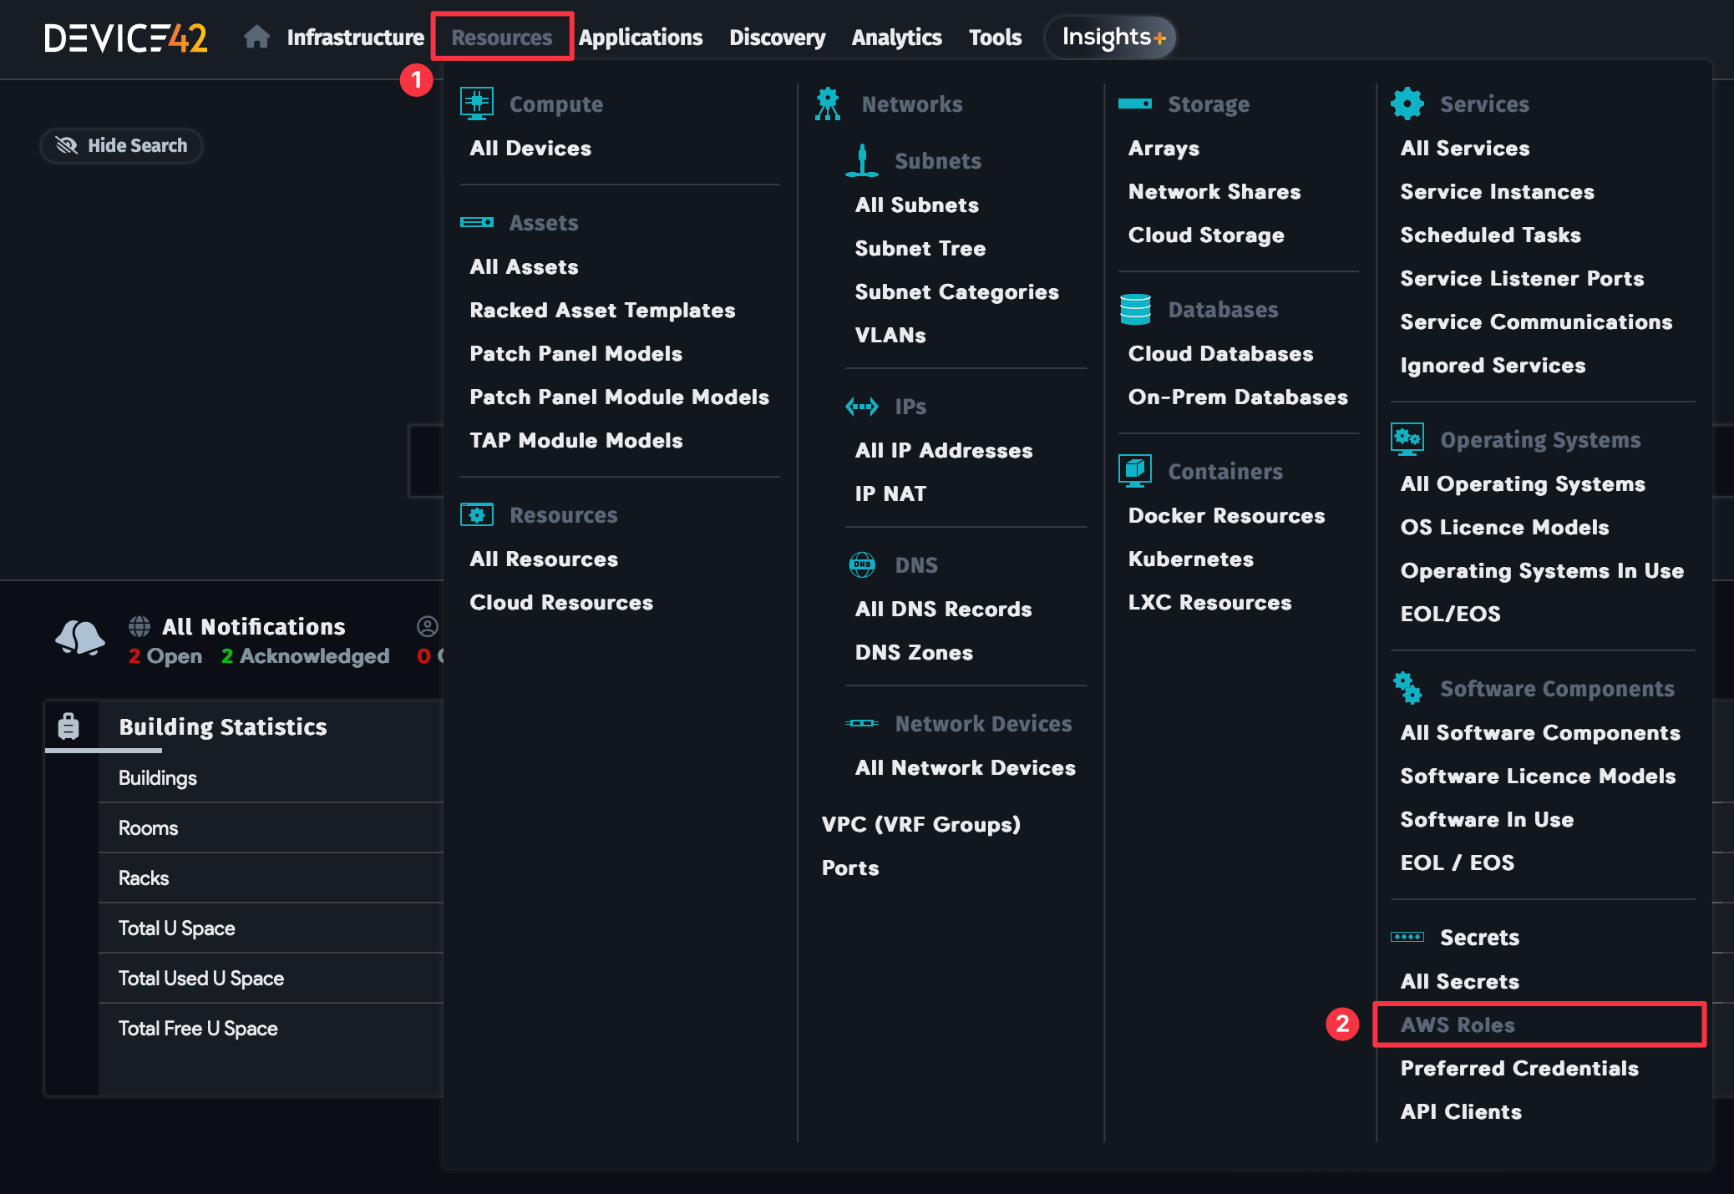The height and width of the screenshot is (1194, 1734).
Task: Click the Secrets icon
Action: pyautogui.click(x=1407, y=937)
